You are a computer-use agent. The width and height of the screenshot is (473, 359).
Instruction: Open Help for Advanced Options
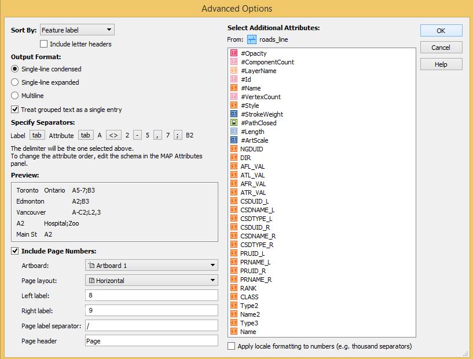pyautogui.click(x=441, y=64)
